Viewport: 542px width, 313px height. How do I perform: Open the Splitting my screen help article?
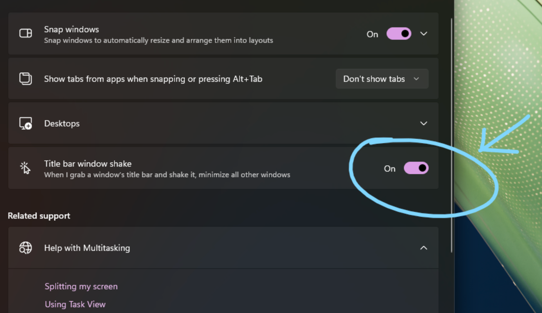(81, 286)
